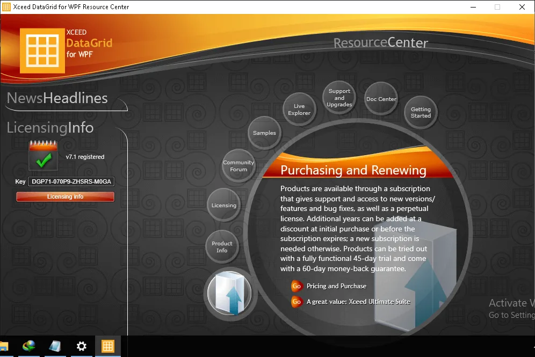This screenshot has width=535, height=357.
Task: Open the Product Info bubble
Action: click(222, 246)
